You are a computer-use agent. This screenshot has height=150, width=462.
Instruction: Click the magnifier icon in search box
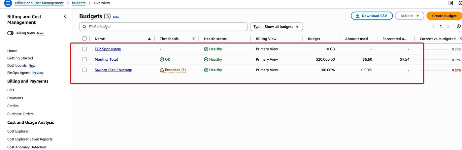84,27
